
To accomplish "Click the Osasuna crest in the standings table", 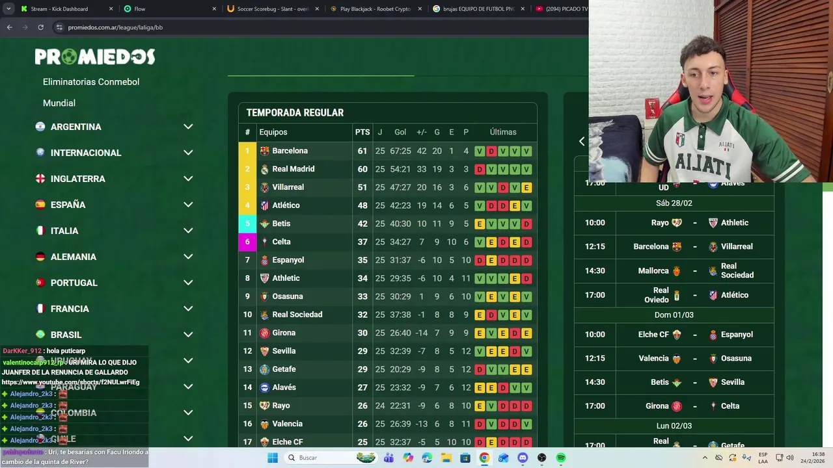I will click(264, 296).
